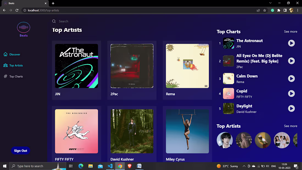The width and height of the screenshot is (302, 170).
Task: Launch Visual Studio Code from the taskbar
Action: point(110,166)
